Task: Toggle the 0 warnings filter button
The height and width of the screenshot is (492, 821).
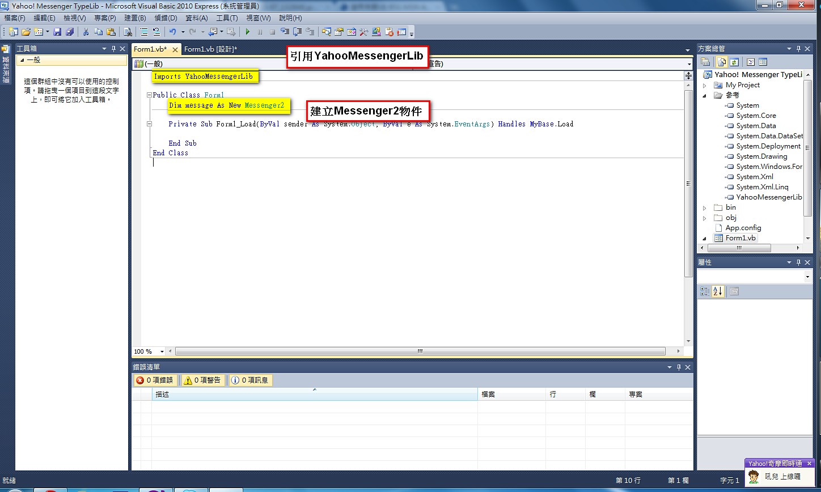Action: 202,380
